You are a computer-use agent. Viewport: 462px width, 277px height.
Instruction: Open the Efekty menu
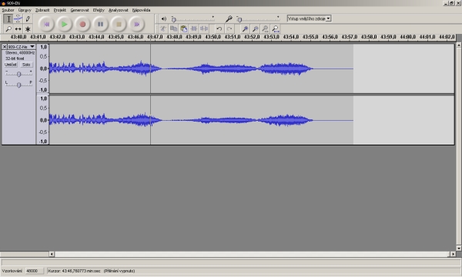[x=99, y=10]
